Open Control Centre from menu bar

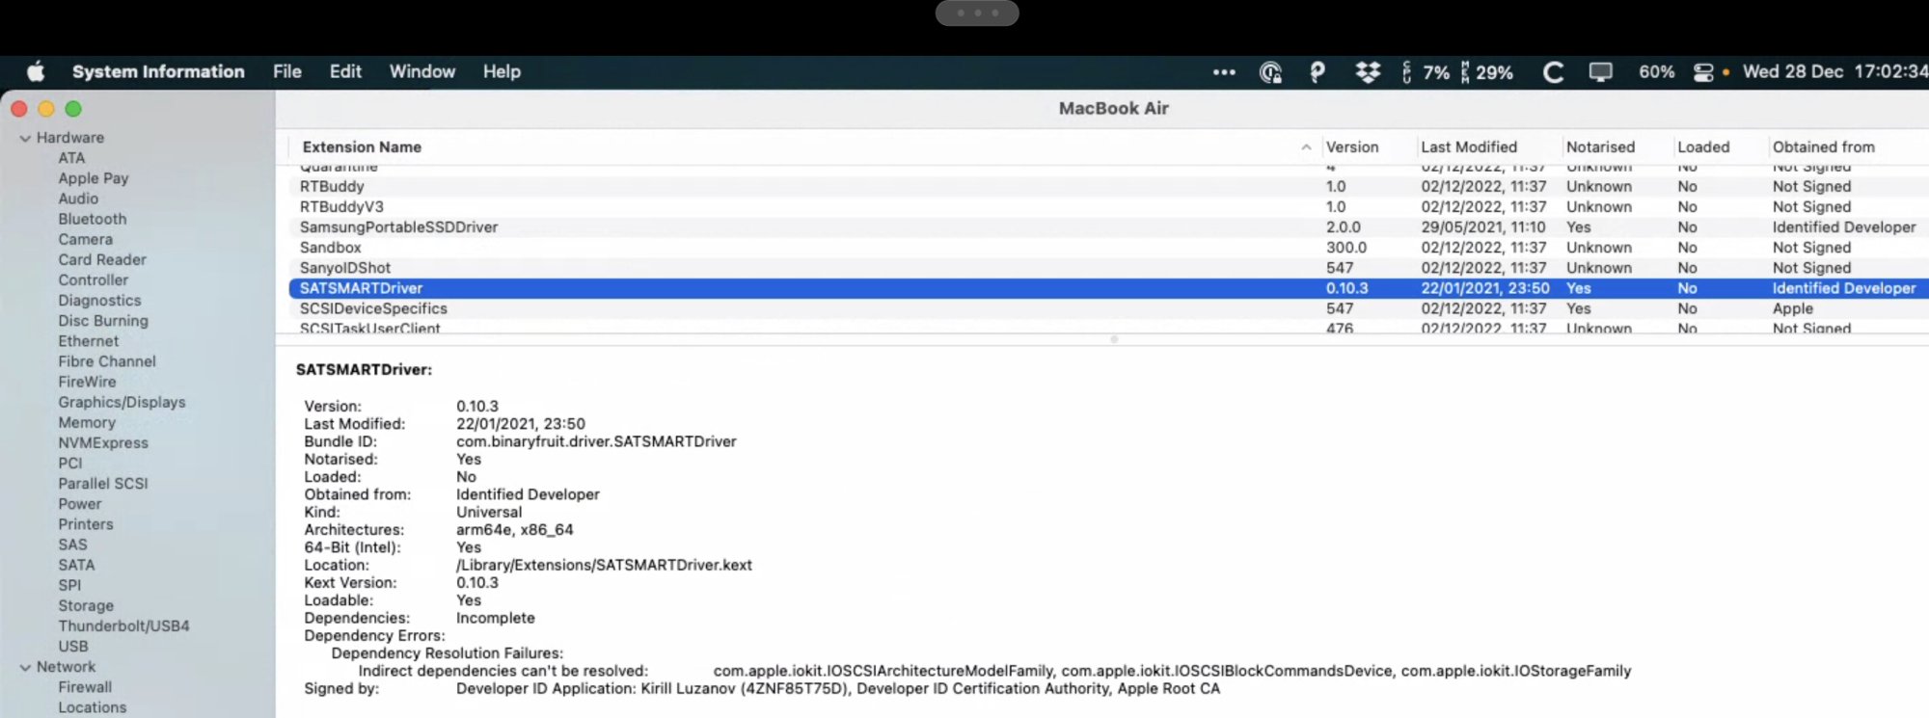(1704, 72)
